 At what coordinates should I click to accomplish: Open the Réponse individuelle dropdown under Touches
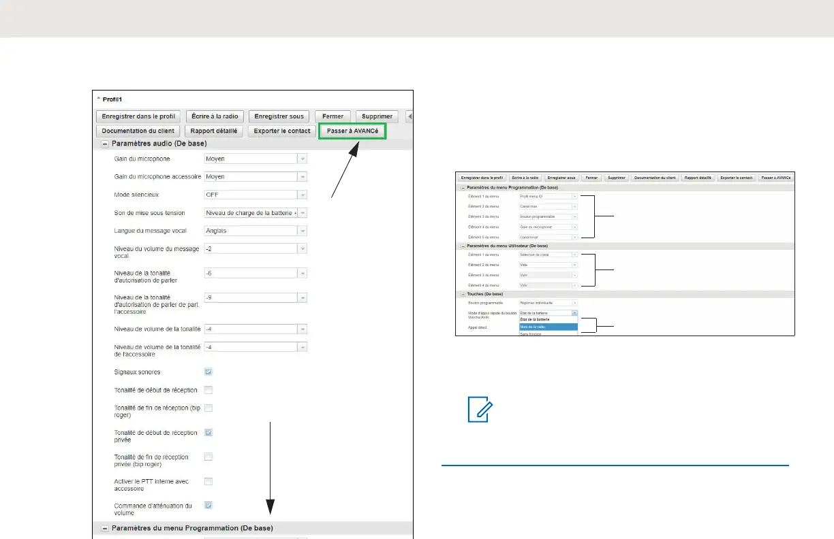tap(574, 302)
